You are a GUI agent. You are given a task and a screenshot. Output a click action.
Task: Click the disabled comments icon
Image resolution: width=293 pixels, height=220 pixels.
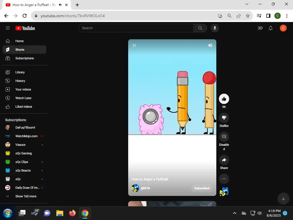(224, 137)
